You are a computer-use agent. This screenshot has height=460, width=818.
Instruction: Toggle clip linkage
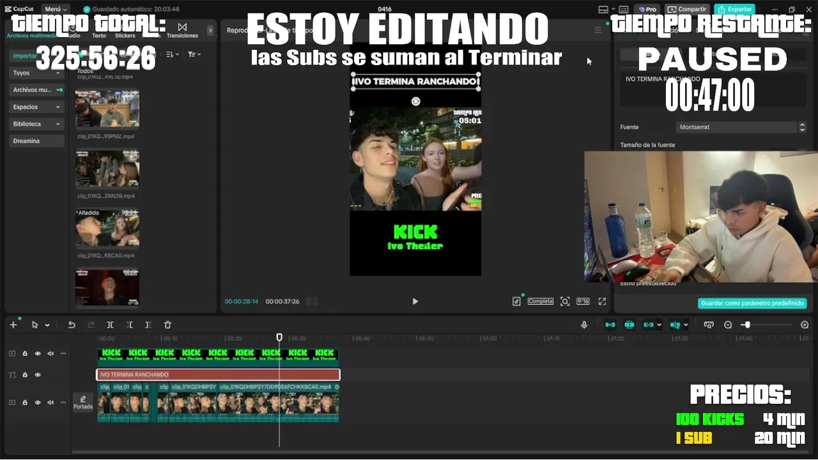(x=649, y=325)
